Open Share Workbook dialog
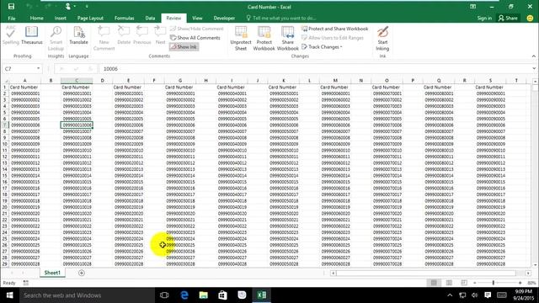This screenshot has width=539, height=303. click(288, 38)
